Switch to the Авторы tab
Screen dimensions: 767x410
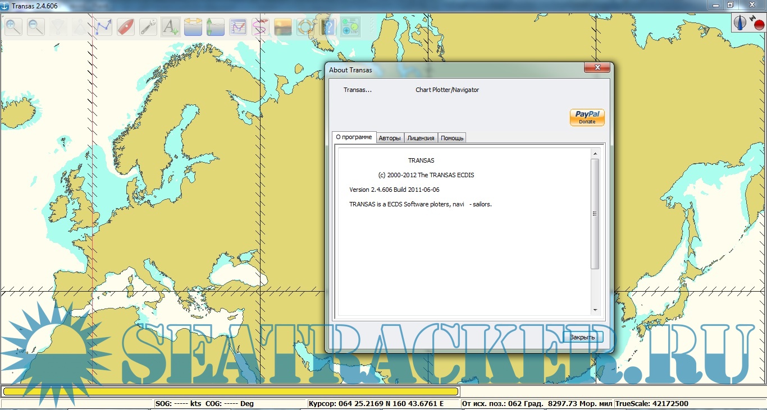coord(390,138)
